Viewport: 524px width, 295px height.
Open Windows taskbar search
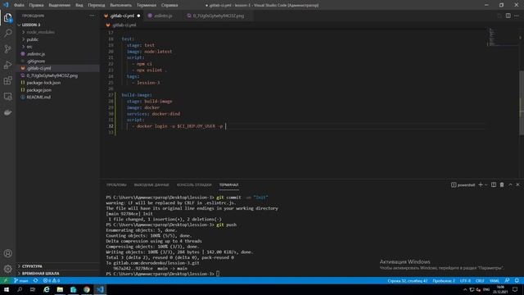click(20, 289)
